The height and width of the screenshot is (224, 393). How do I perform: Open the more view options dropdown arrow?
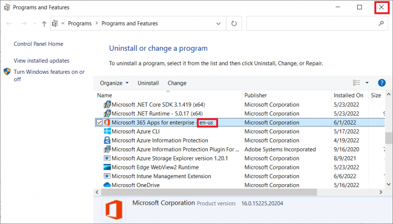tap(367, 83)
